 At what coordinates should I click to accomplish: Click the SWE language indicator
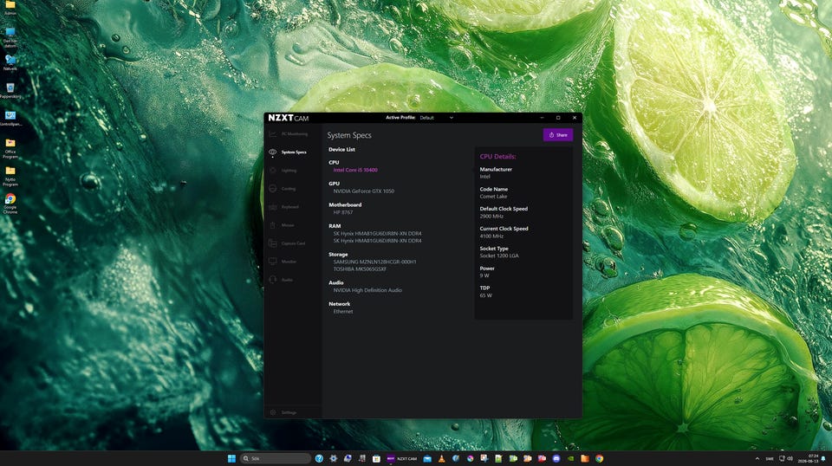point(770,458)
